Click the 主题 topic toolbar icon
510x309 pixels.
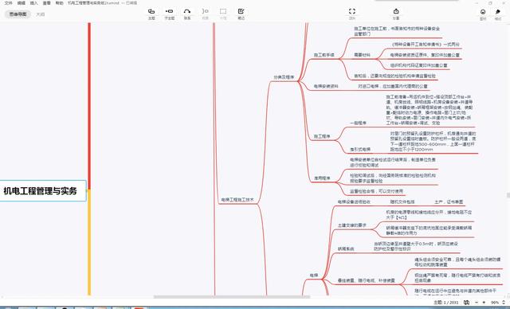pos(151,14)
